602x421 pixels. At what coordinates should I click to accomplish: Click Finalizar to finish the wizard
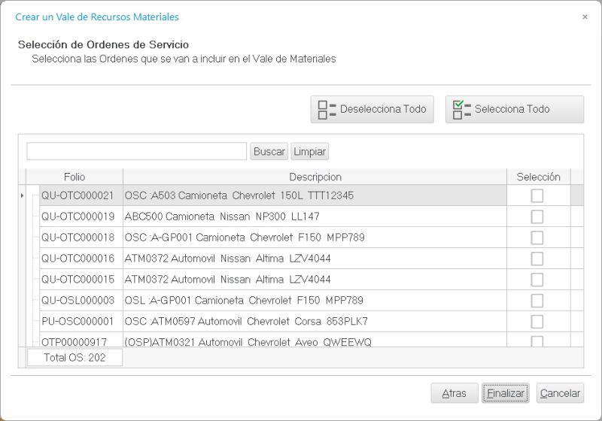(505, 393)
